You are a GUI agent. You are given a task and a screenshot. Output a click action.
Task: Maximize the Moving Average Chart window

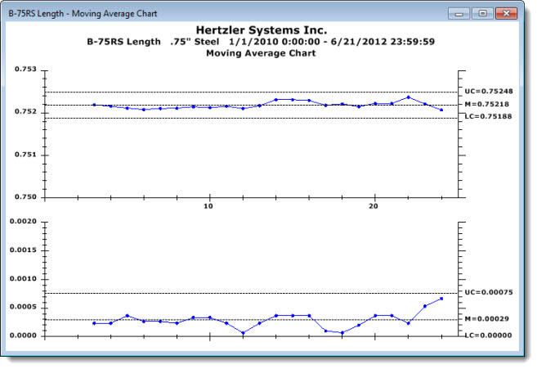click(x=481, y=14)
